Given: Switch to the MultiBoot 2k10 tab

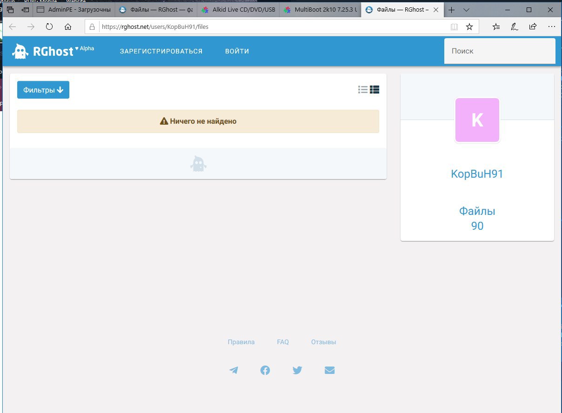Looking at the screenshot, I should 321,10.
